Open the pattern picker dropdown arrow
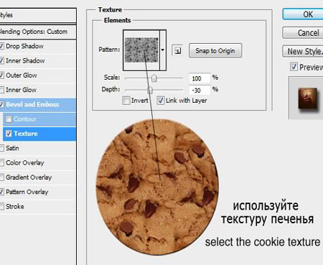The image size is (323, 265). pos(163,50)
